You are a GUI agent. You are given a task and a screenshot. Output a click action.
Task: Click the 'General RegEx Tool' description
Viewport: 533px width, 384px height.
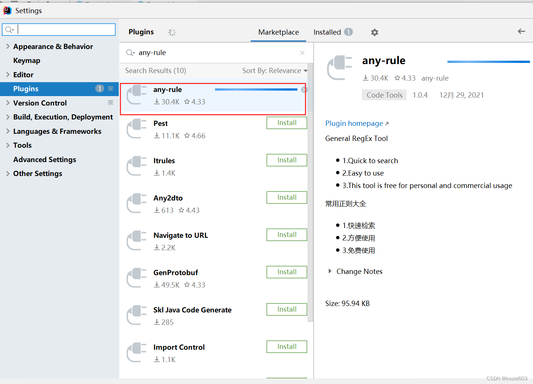[x=357, y=138]
